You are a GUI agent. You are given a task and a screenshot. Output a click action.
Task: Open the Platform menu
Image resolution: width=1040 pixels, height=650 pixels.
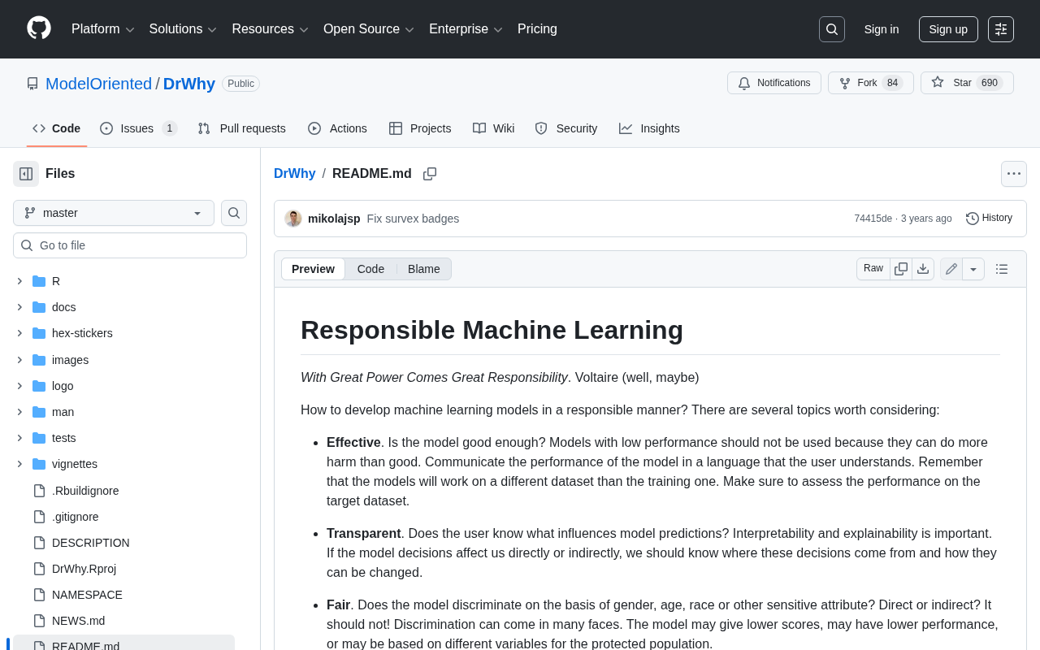click(x=102, y=29)
